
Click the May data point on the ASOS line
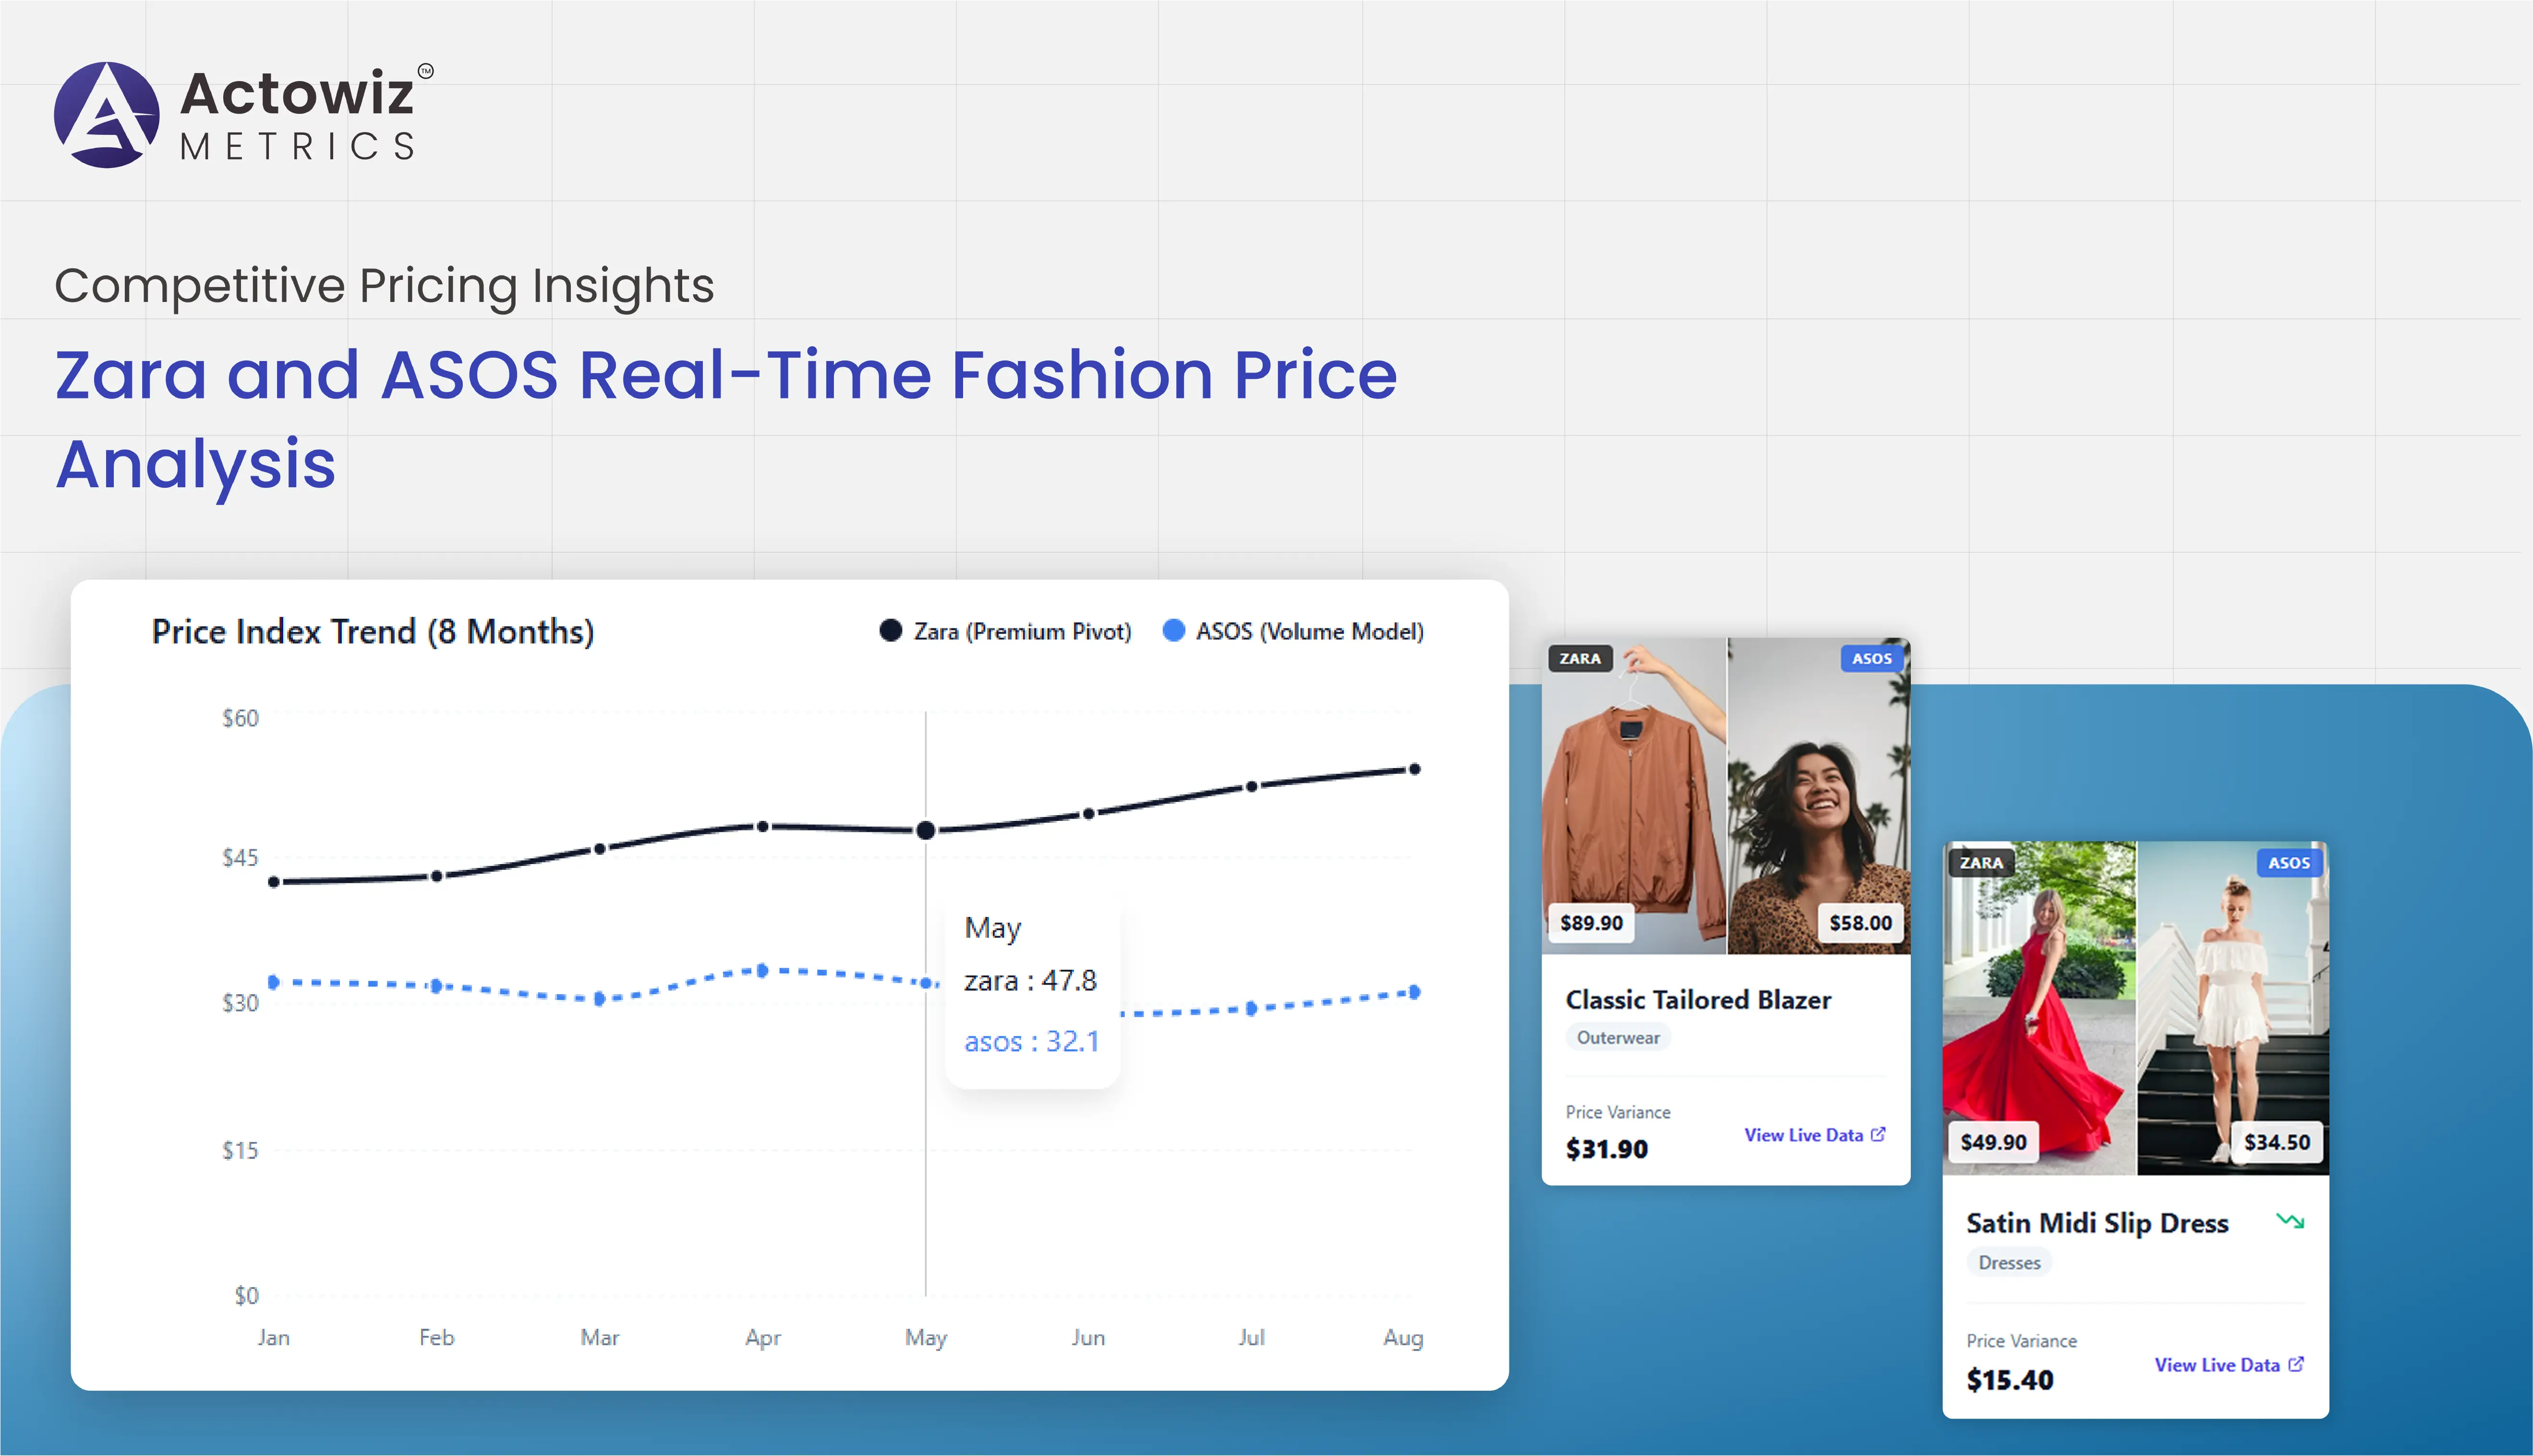(927, 983)
